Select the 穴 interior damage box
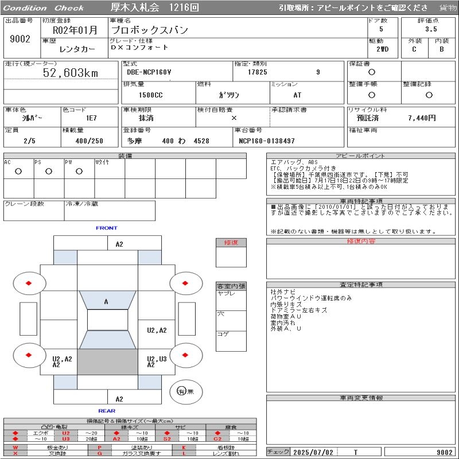 tap(231, 321)
